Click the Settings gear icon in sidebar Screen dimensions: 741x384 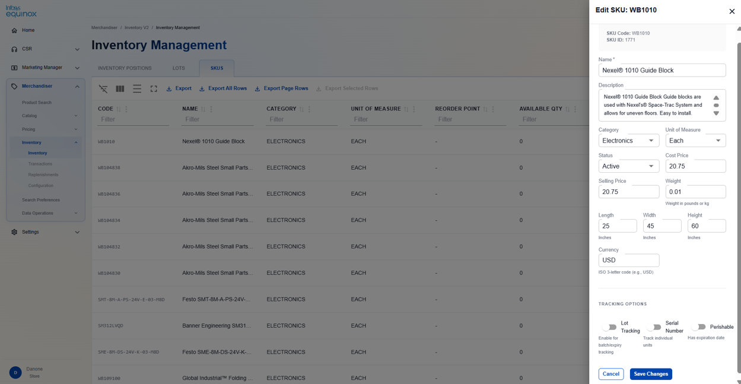point(14,232)
